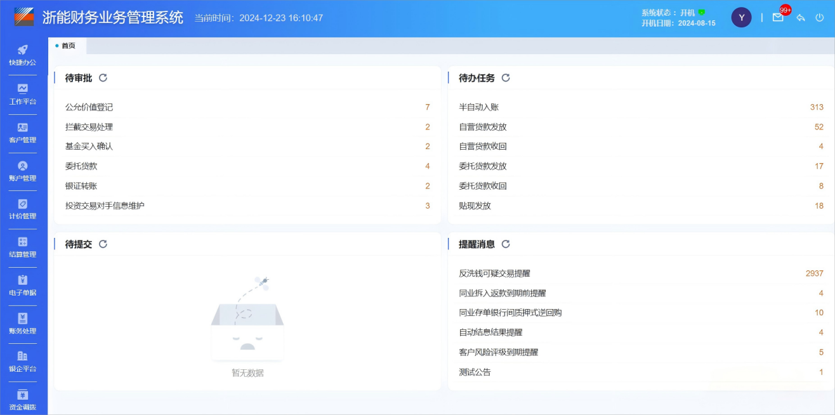The image size is (835, 415).
Task: Open the Y user avatar menu
Action: pyautogui.click(x=741, y=18)
